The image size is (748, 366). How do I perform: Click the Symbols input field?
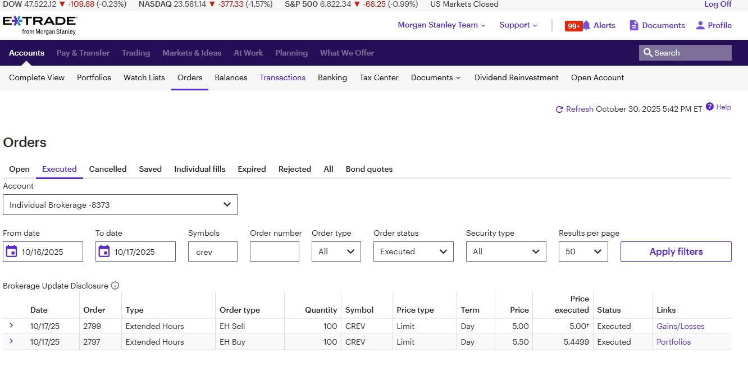coord(212,251)
